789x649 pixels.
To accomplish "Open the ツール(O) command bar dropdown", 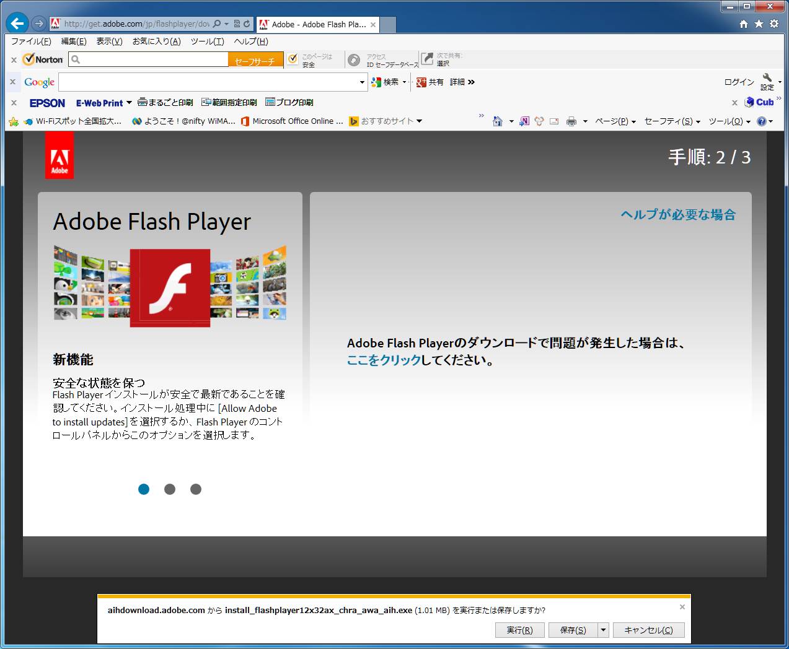I will pos(729,121).
